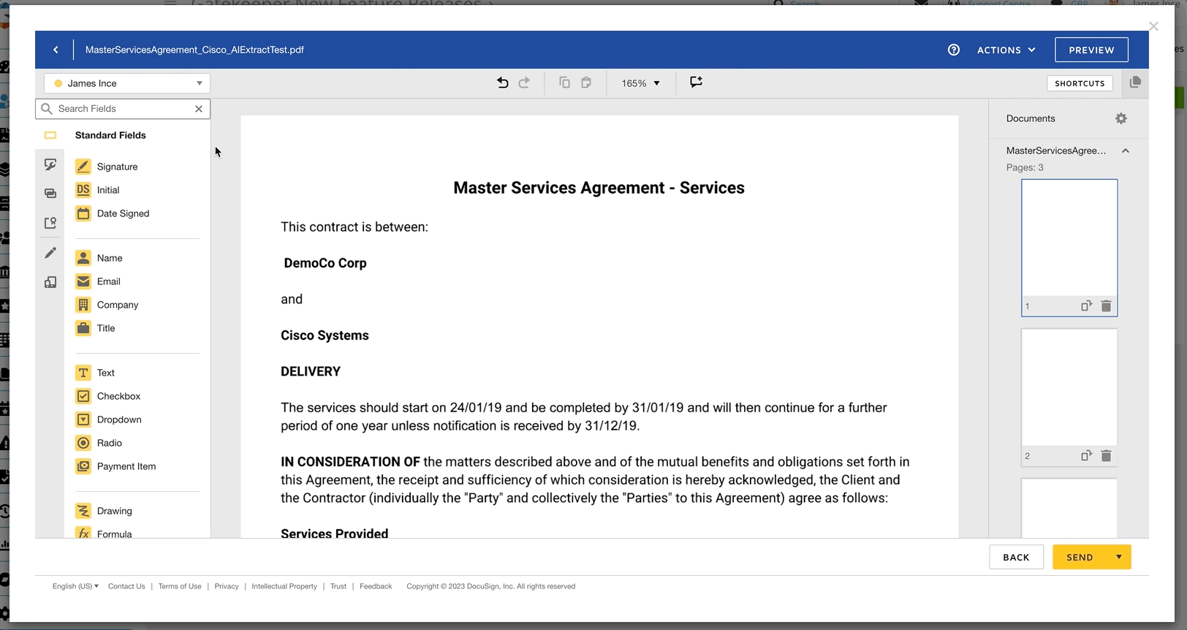The width and height of the screenshot is (1187, 630).
Task: Select the Checkbox field
Action: 108,396
